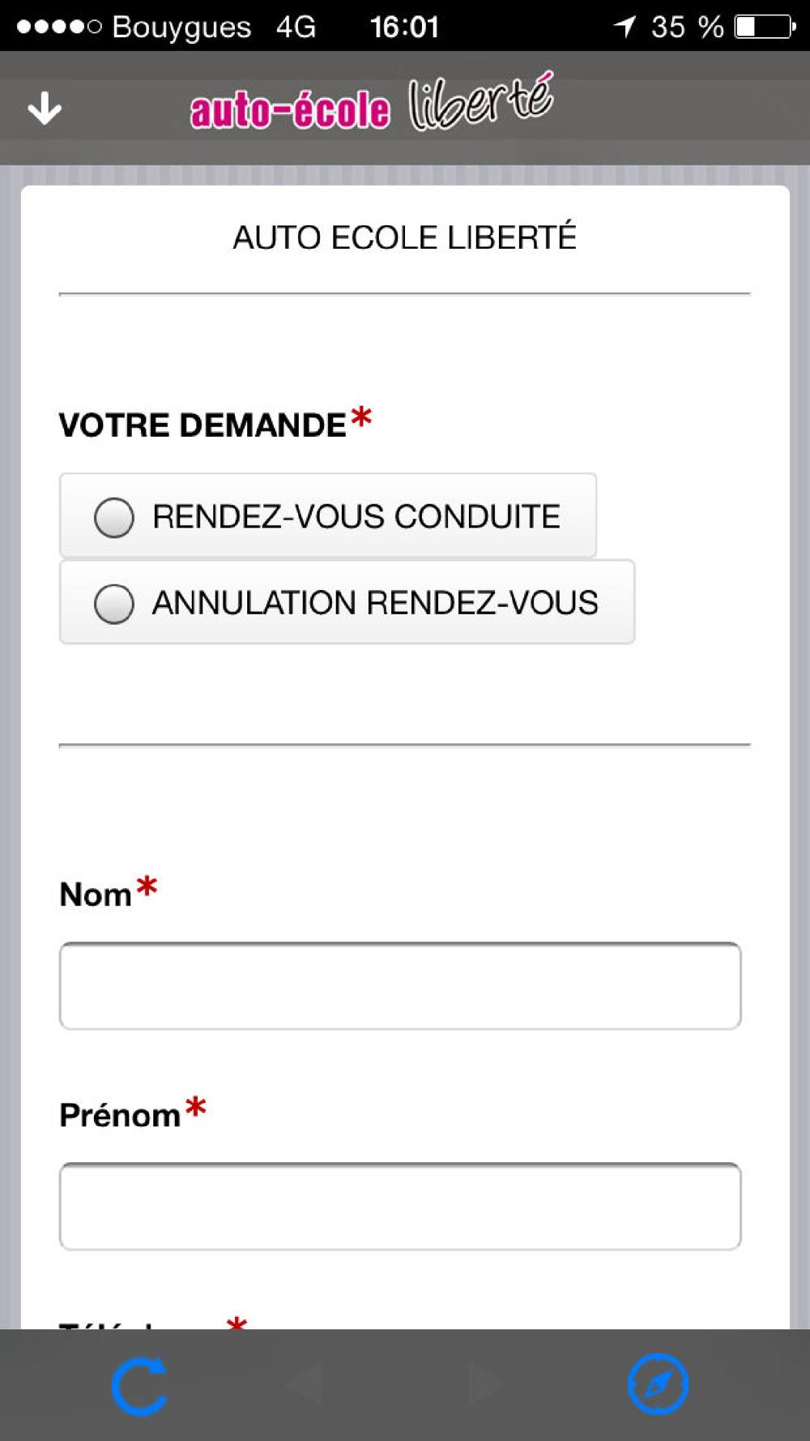Tap the Bouygues carrier name
The image size is (810, 1441).
tap(181, 27)
